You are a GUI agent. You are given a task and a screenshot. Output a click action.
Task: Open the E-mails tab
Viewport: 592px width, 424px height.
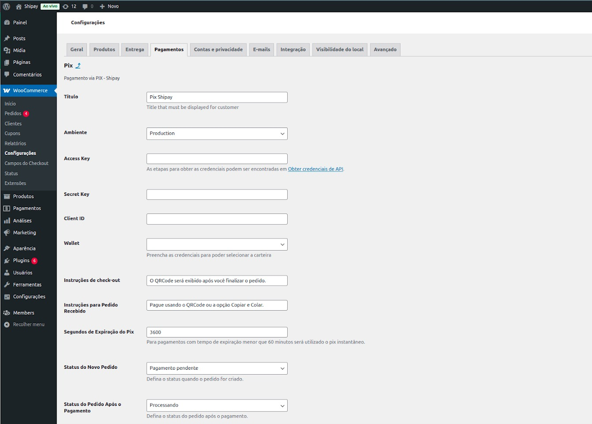262,50
